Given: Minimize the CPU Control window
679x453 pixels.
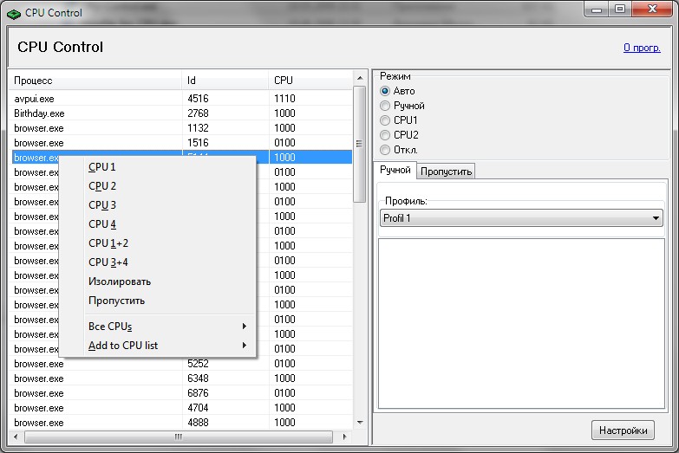Looking at the screenshot, I should [x=597, y=10].
